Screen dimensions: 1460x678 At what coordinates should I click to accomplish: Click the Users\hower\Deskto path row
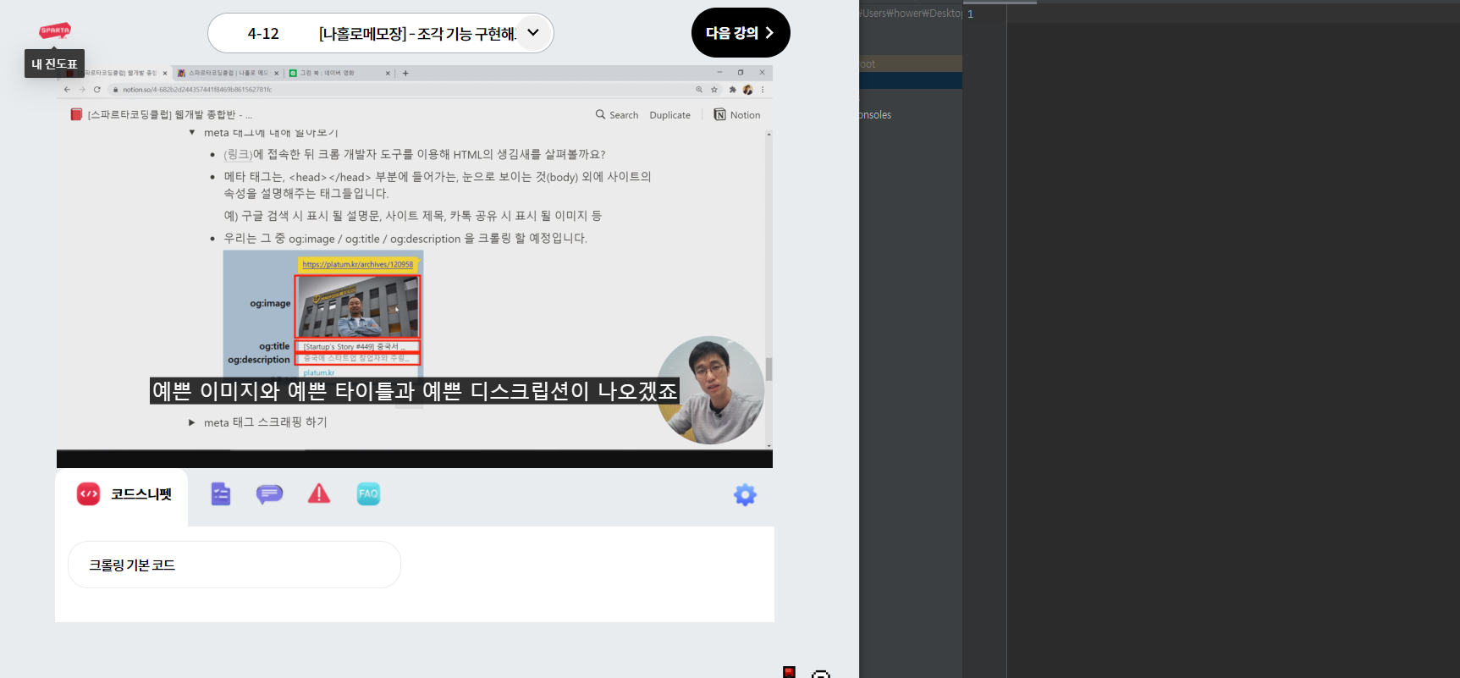point(911,14)
